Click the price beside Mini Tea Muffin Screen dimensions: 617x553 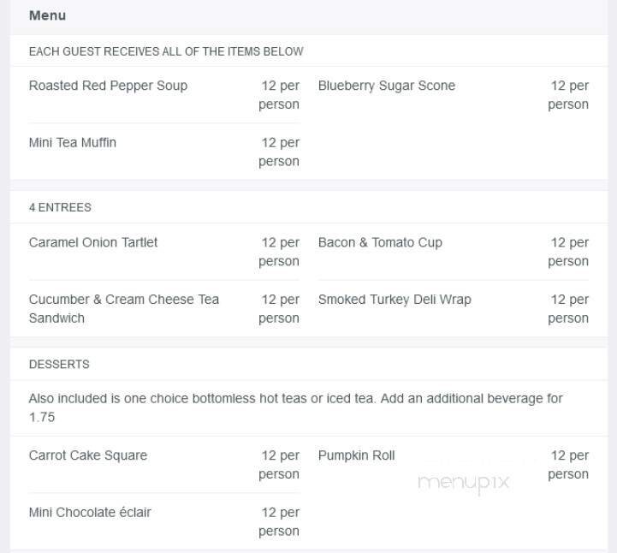(279, 152)
